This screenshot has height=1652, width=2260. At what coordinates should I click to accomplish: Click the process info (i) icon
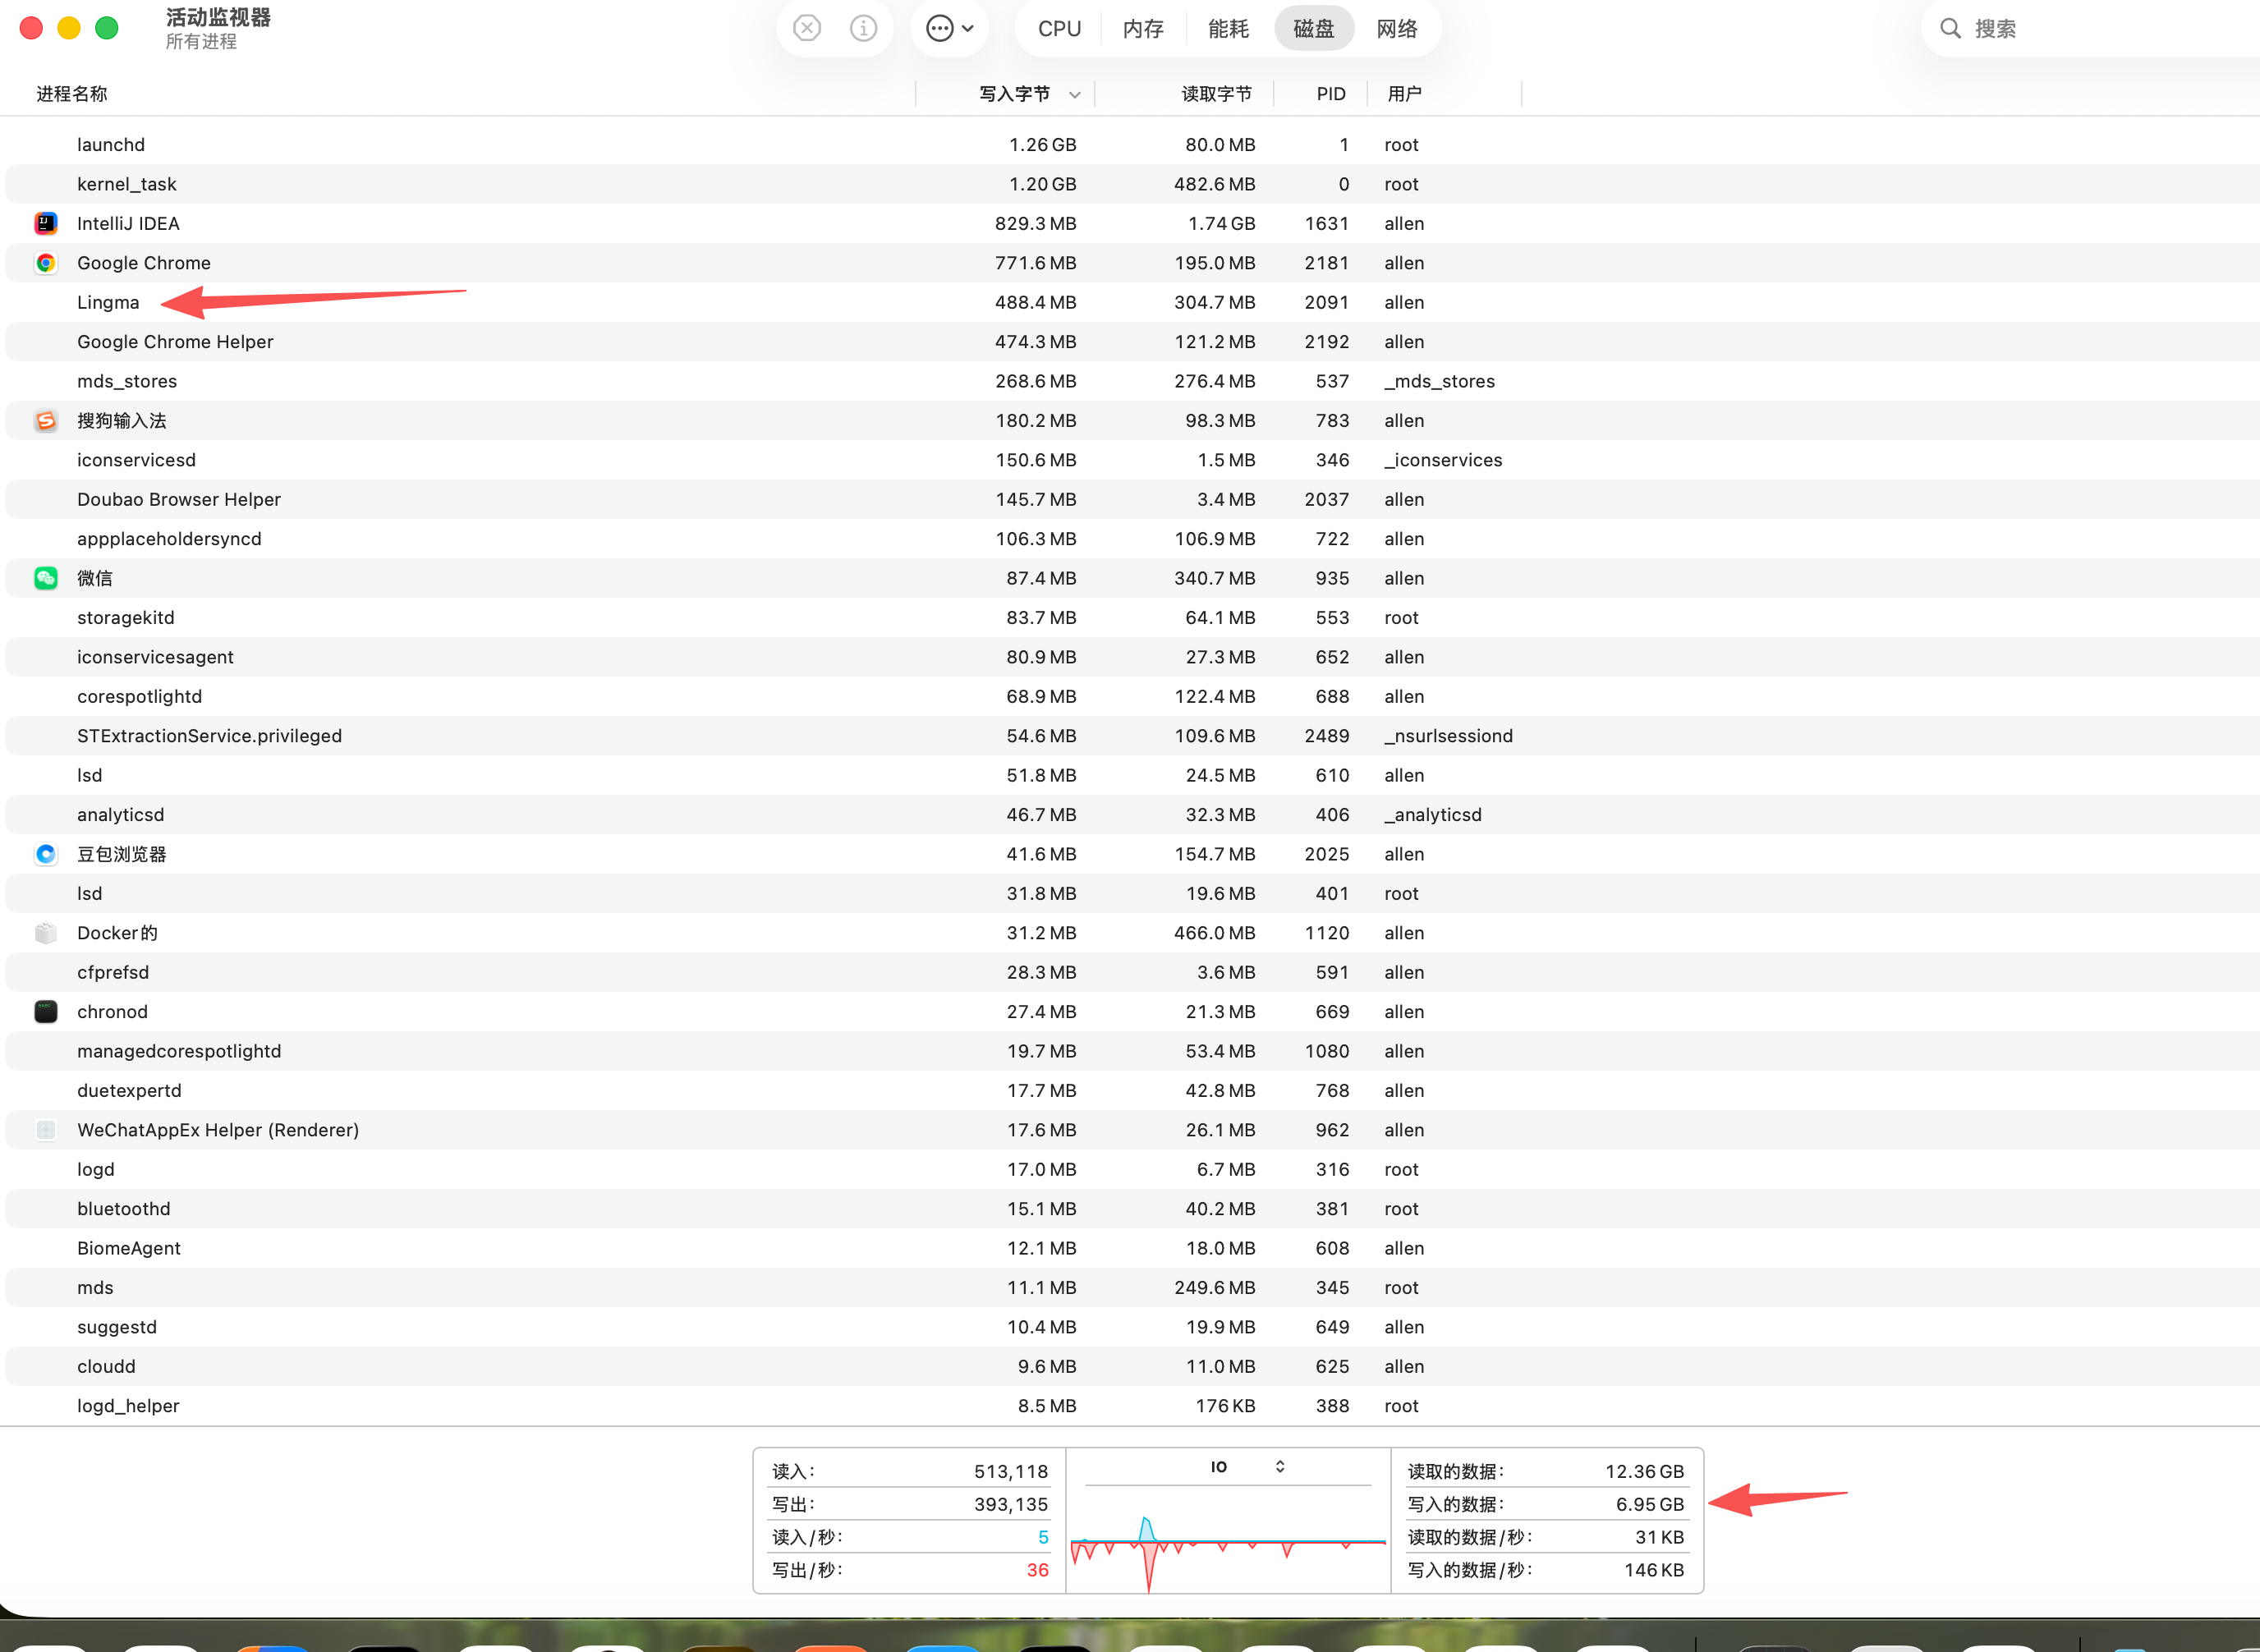tap(863, 28)
